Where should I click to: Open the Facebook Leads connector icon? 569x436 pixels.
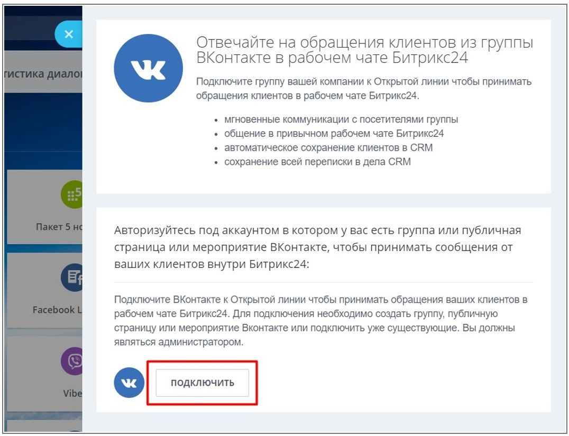(72, 277)
